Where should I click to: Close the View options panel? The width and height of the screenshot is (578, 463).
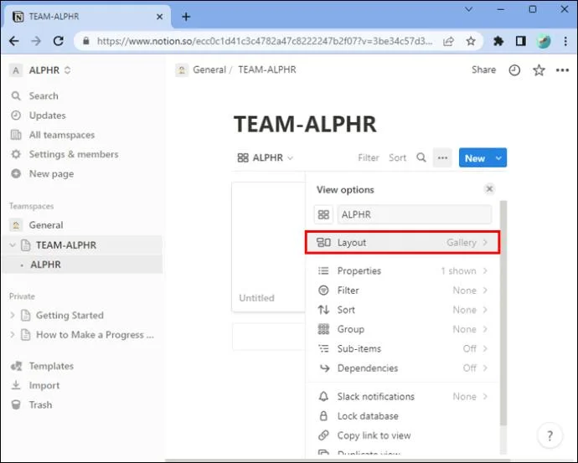tap(489, 189)
